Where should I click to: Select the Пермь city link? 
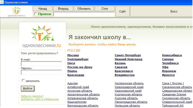coord(72,71)
